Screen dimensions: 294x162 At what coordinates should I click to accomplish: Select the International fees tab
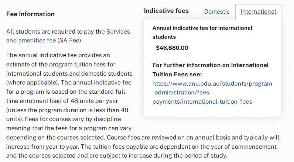point(258,11)
